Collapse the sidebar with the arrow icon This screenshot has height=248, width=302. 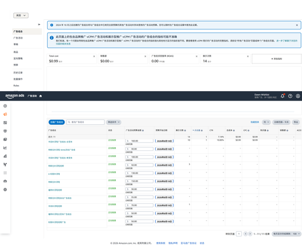click(39, 25)
